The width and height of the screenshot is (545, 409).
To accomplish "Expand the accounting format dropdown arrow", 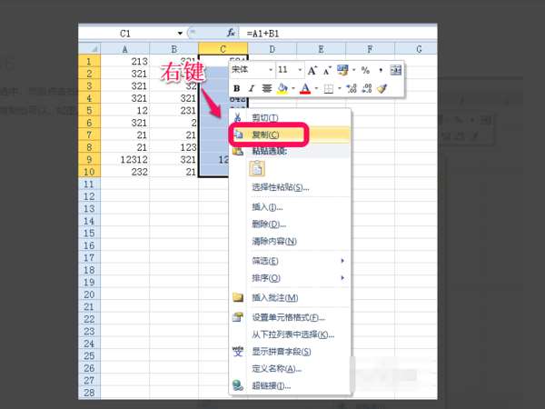I will tap(353, 70).
